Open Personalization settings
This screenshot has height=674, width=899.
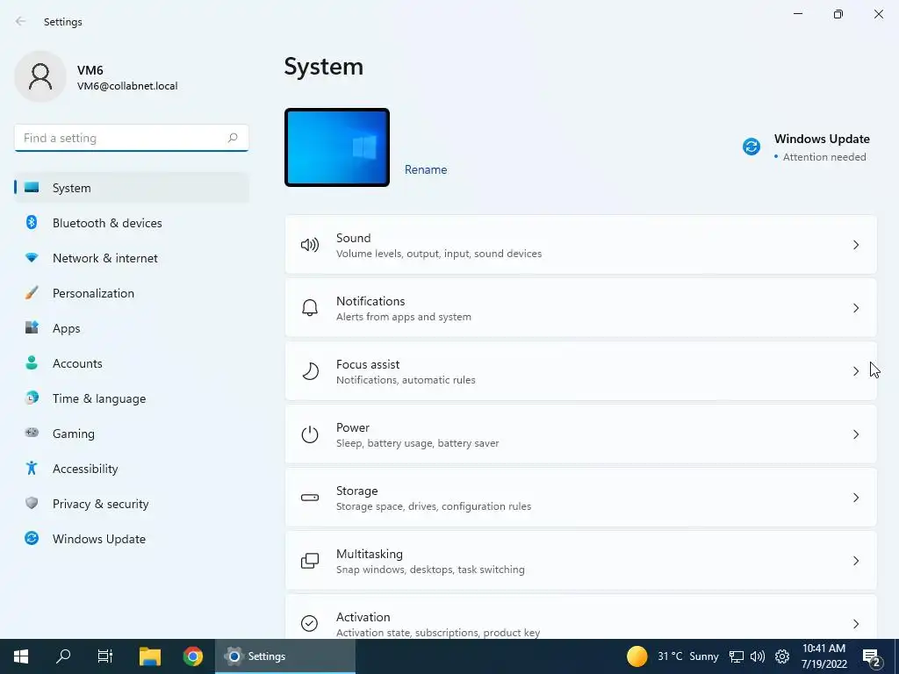click(x=132, y=293)
